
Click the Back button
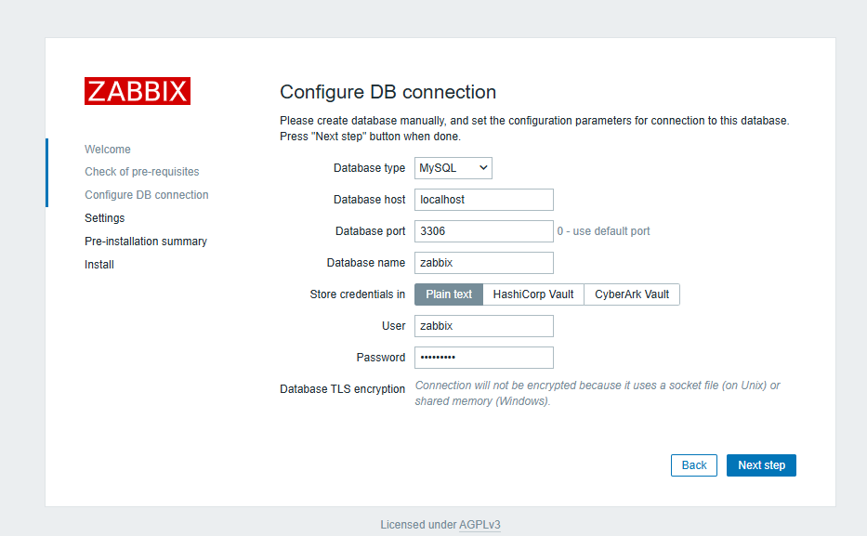coord(694,465)
